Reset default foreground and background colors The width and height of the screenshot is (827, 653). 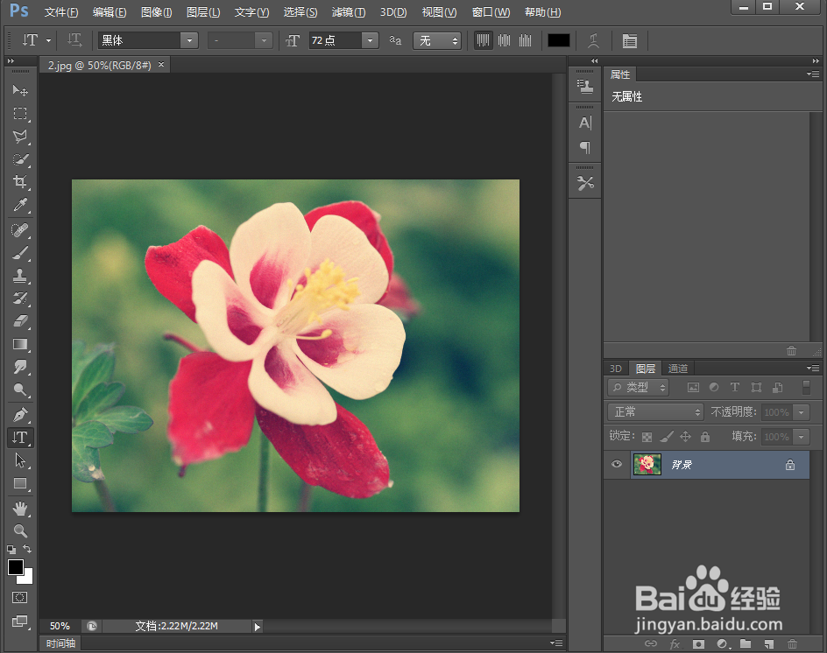tap(11, 549)
